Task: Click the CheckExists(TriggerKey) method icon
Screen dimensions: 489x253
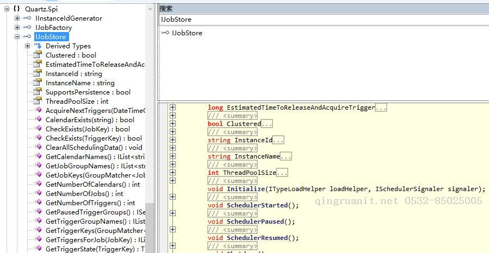Action: 39,137
